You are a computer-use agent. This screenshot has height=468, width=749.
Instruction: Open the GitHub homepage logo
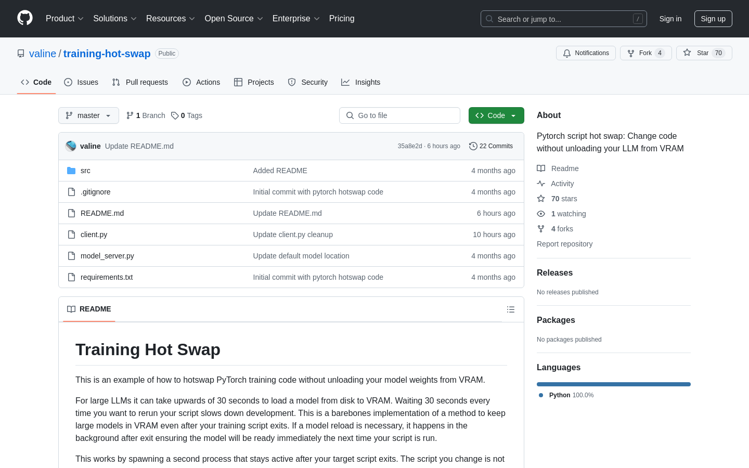tap(25, 18)
